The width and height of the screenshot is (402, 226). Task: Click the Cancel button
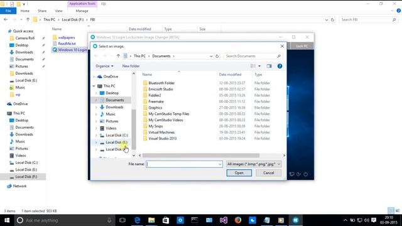point(268,173)
